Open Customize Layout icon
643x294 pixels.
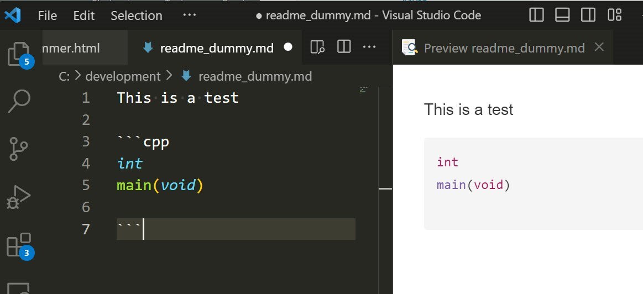coord(614,15)
